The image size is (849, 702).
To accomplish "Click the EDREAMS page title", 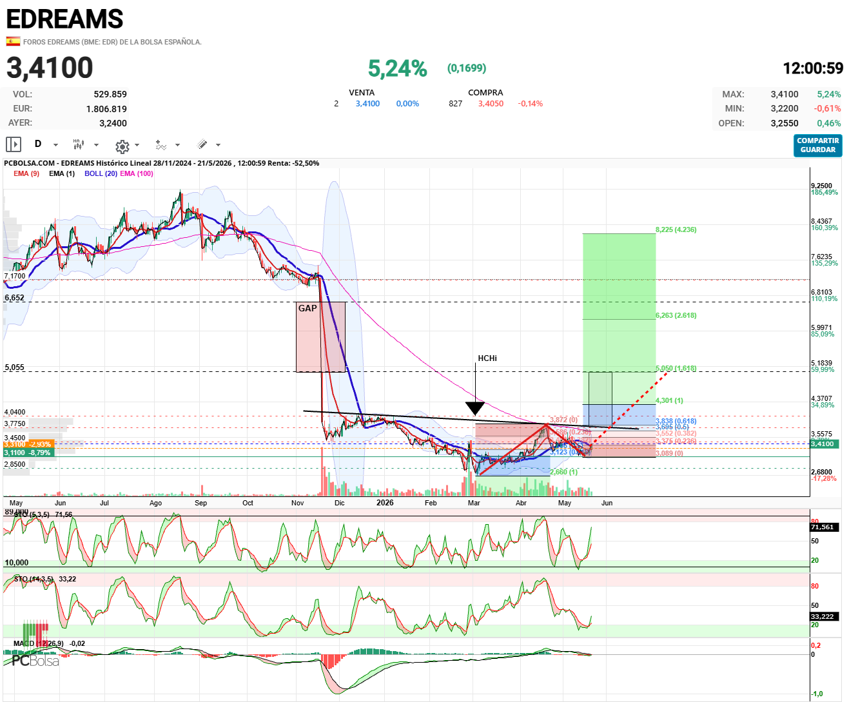I will [x=64, y=19].
